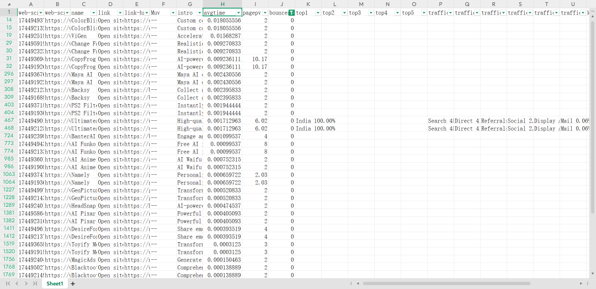This screenshot has height=289, width=596.
Task: Open the filter dropdown for the top3 column
Action: 371,13
